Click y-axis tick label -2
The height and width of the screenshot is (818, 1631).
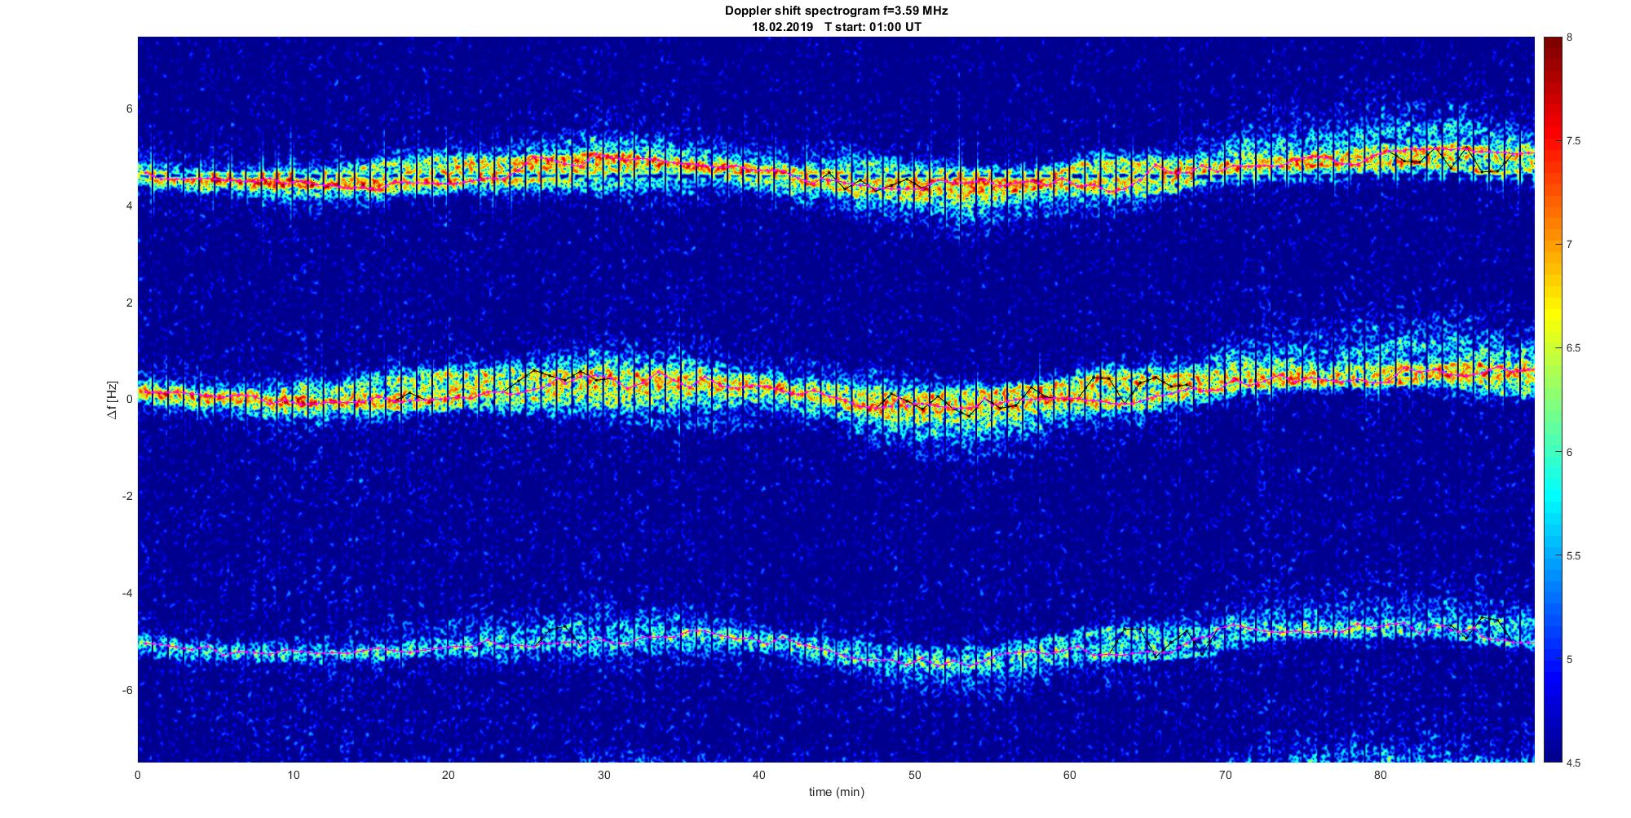pyautogui.click(x=127, y=497)
